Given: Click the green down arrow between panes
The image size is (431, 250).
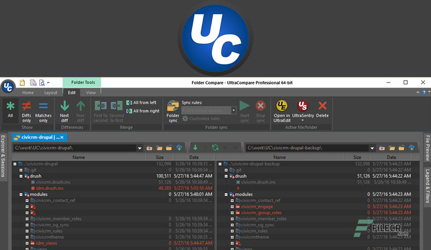Looking at the screenshot, I should click(195, 148).
